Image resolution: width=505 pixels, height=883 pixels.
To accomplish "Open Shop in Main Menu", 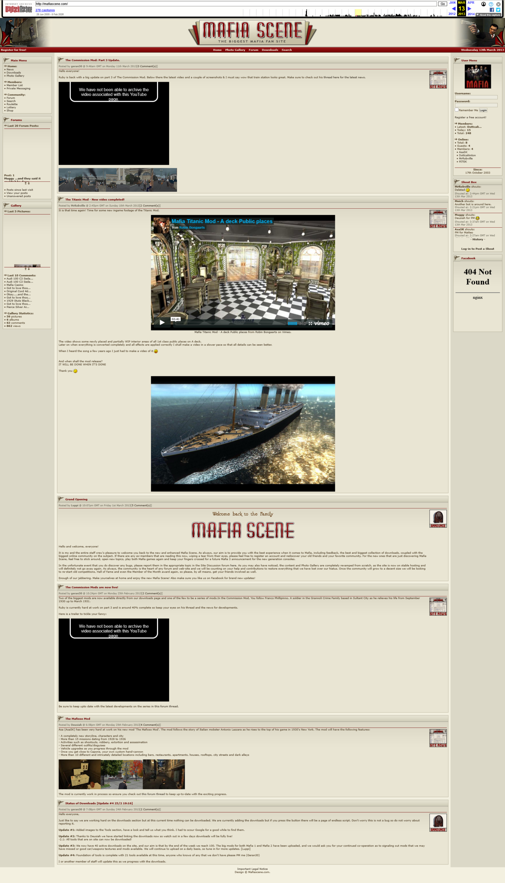I will click(10, 110).
